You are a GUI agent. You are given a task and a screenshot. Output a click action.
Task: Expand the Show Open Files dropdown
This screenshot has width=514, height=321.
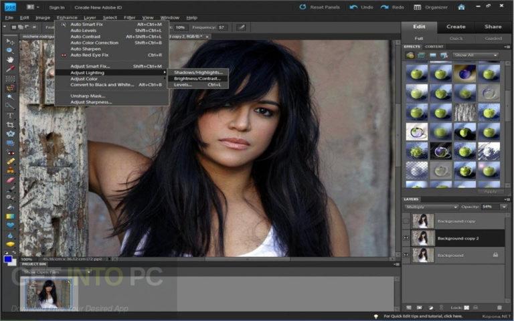tap(58, 272)
